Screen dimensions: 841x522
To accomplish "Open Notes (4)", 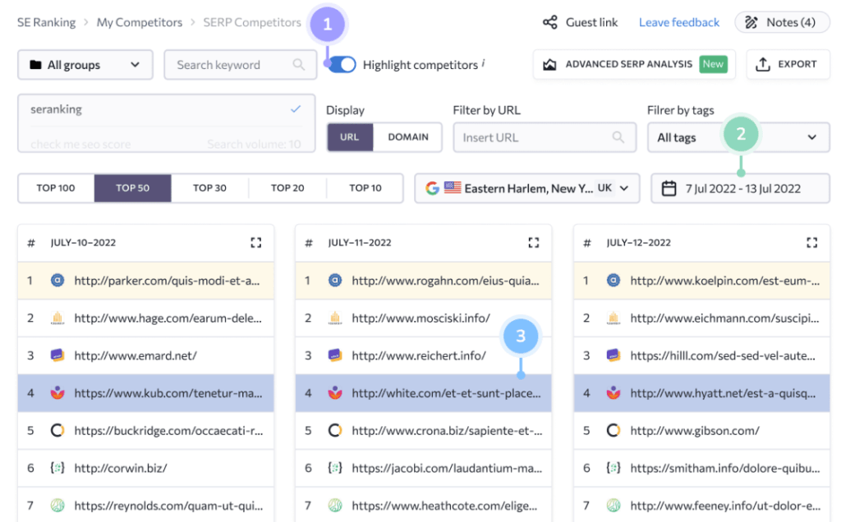I will [782, 22].
